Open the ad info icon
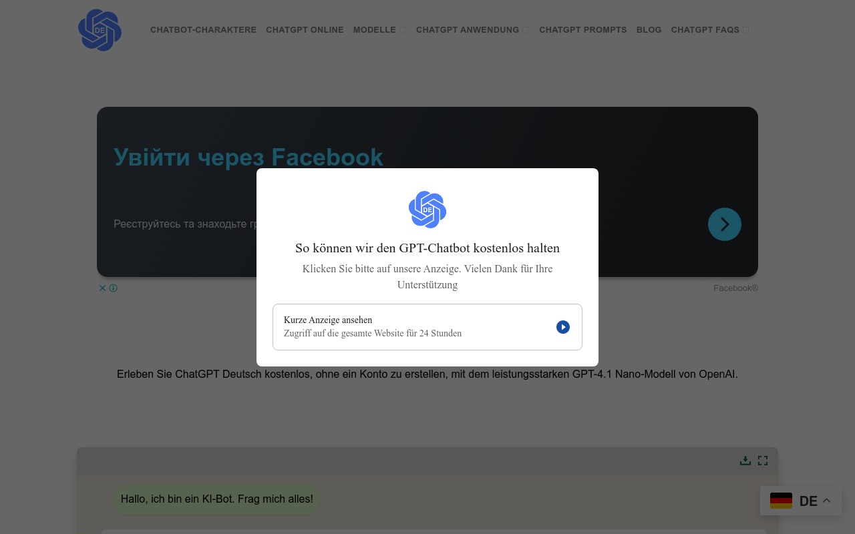Image resolution: width=855 pixels, height=534 pixels. coord(114,288)
